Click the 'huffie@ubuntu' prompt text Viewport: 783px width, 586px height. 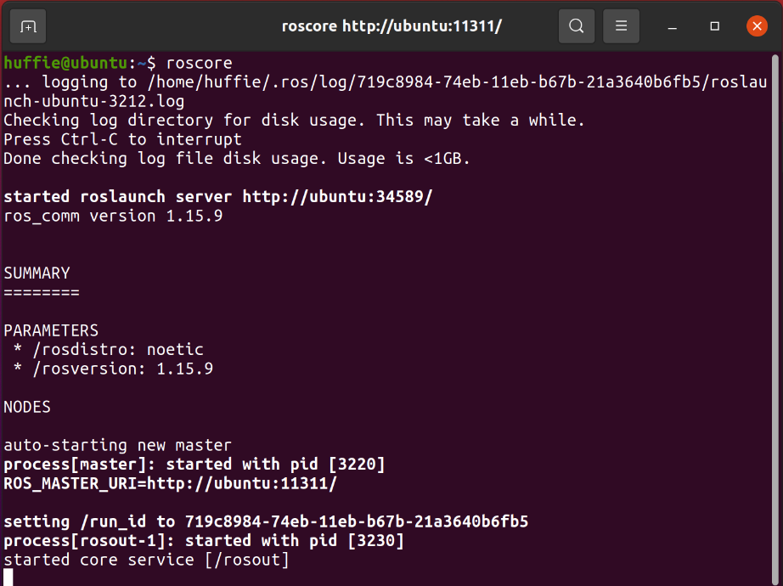pyautogui.click(x=66, y=63)
